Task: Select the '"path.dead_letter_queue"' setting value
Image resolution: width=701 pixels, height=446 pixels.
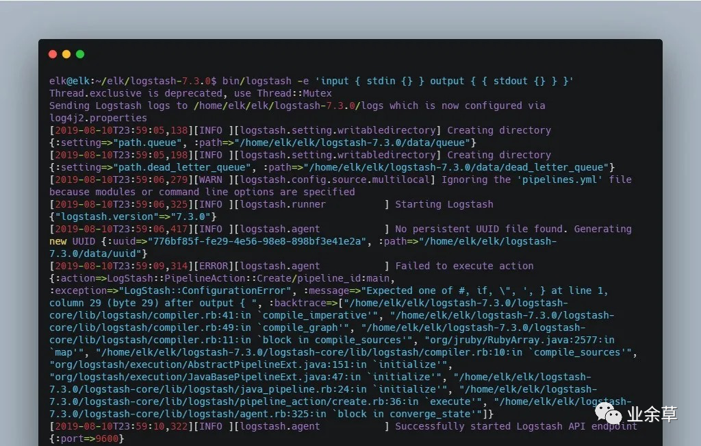Action: pyautogui.click(x=182, y=167)
